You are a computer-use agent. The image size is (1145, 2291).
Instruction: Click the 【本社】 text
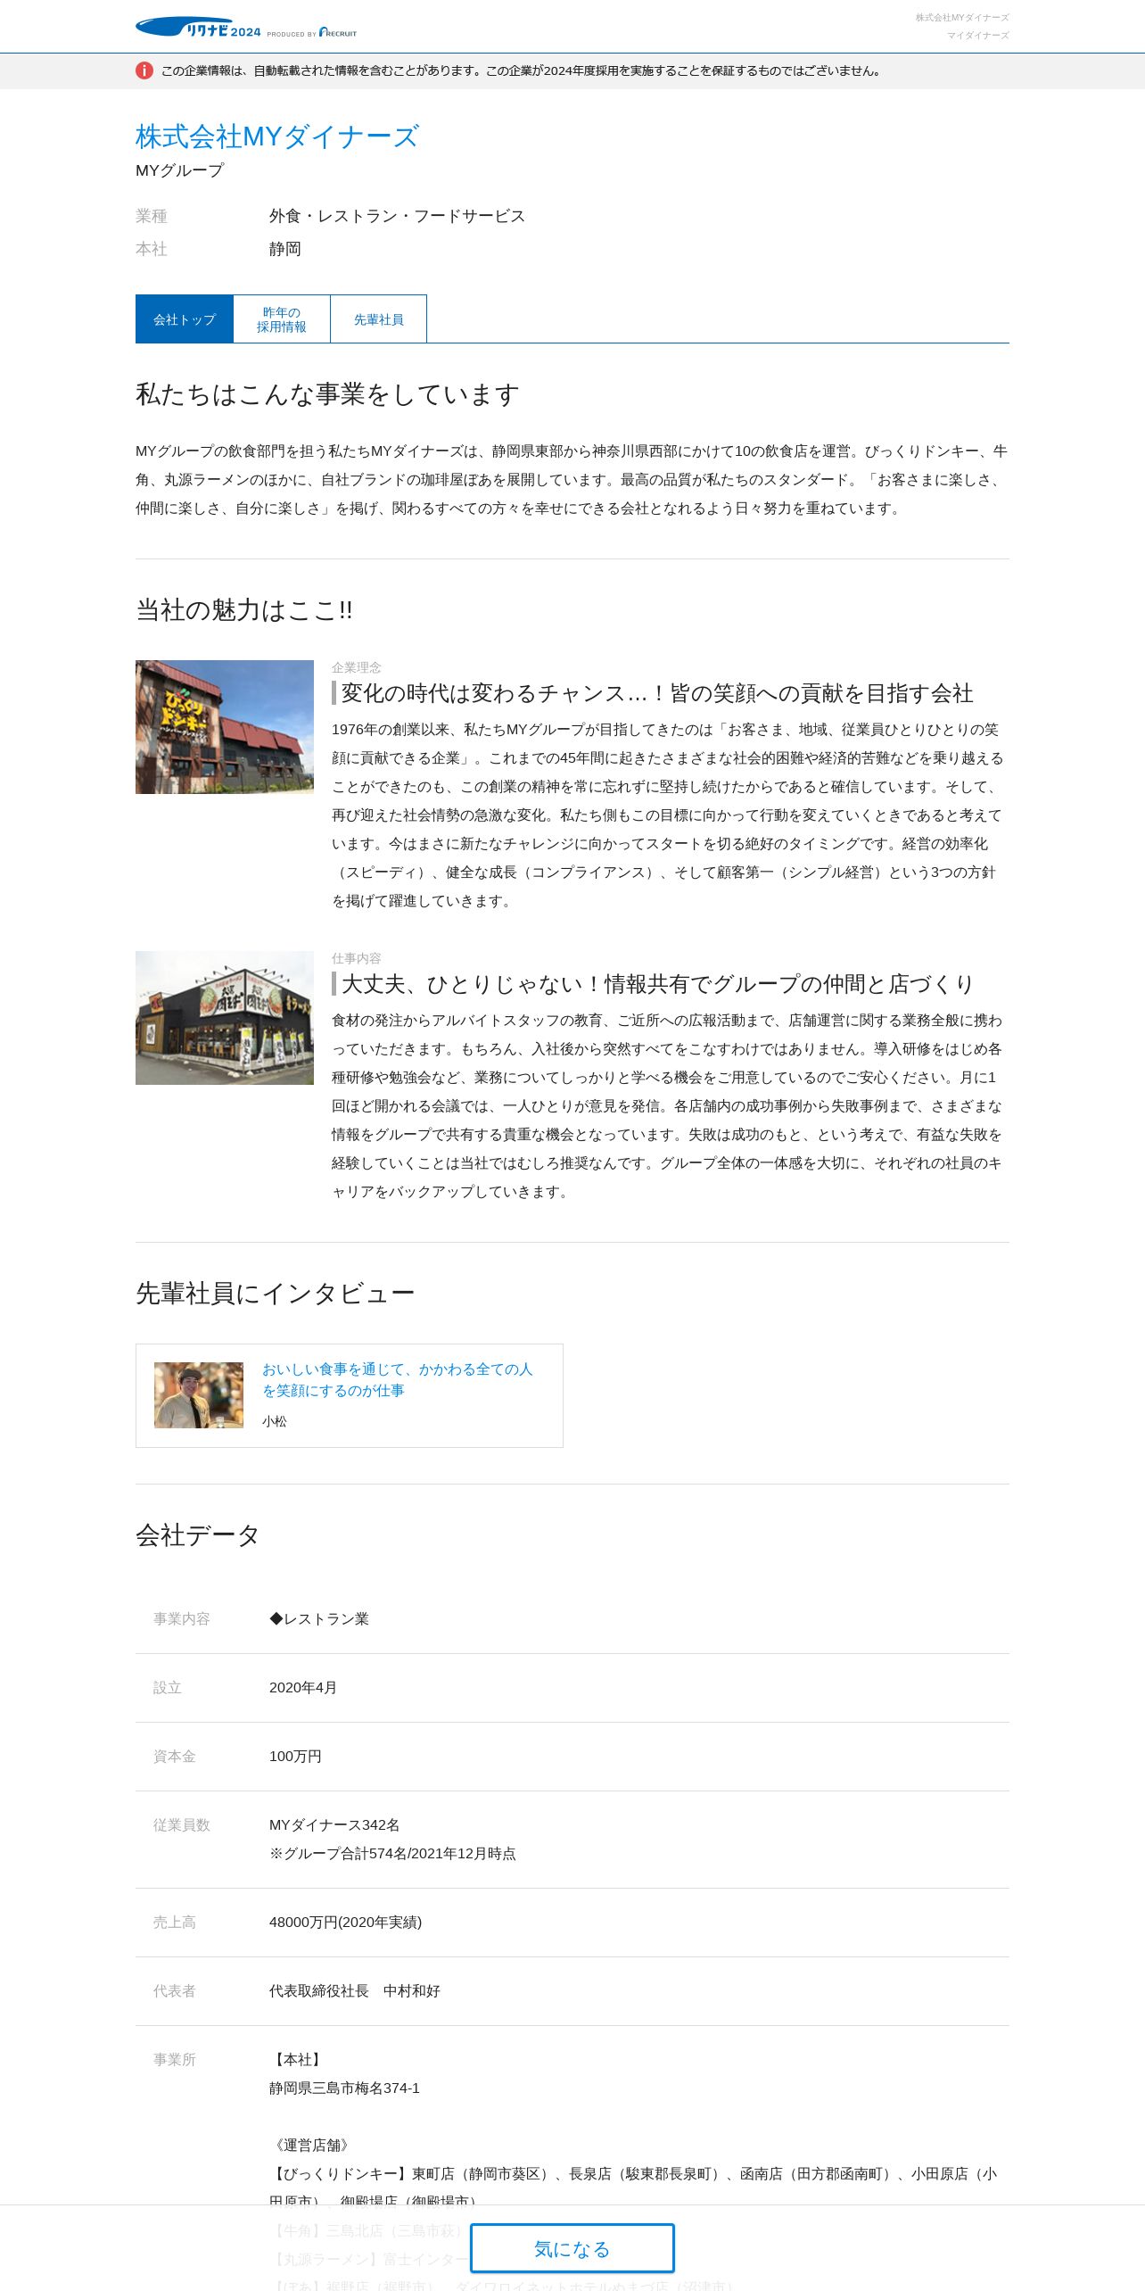298,2060
